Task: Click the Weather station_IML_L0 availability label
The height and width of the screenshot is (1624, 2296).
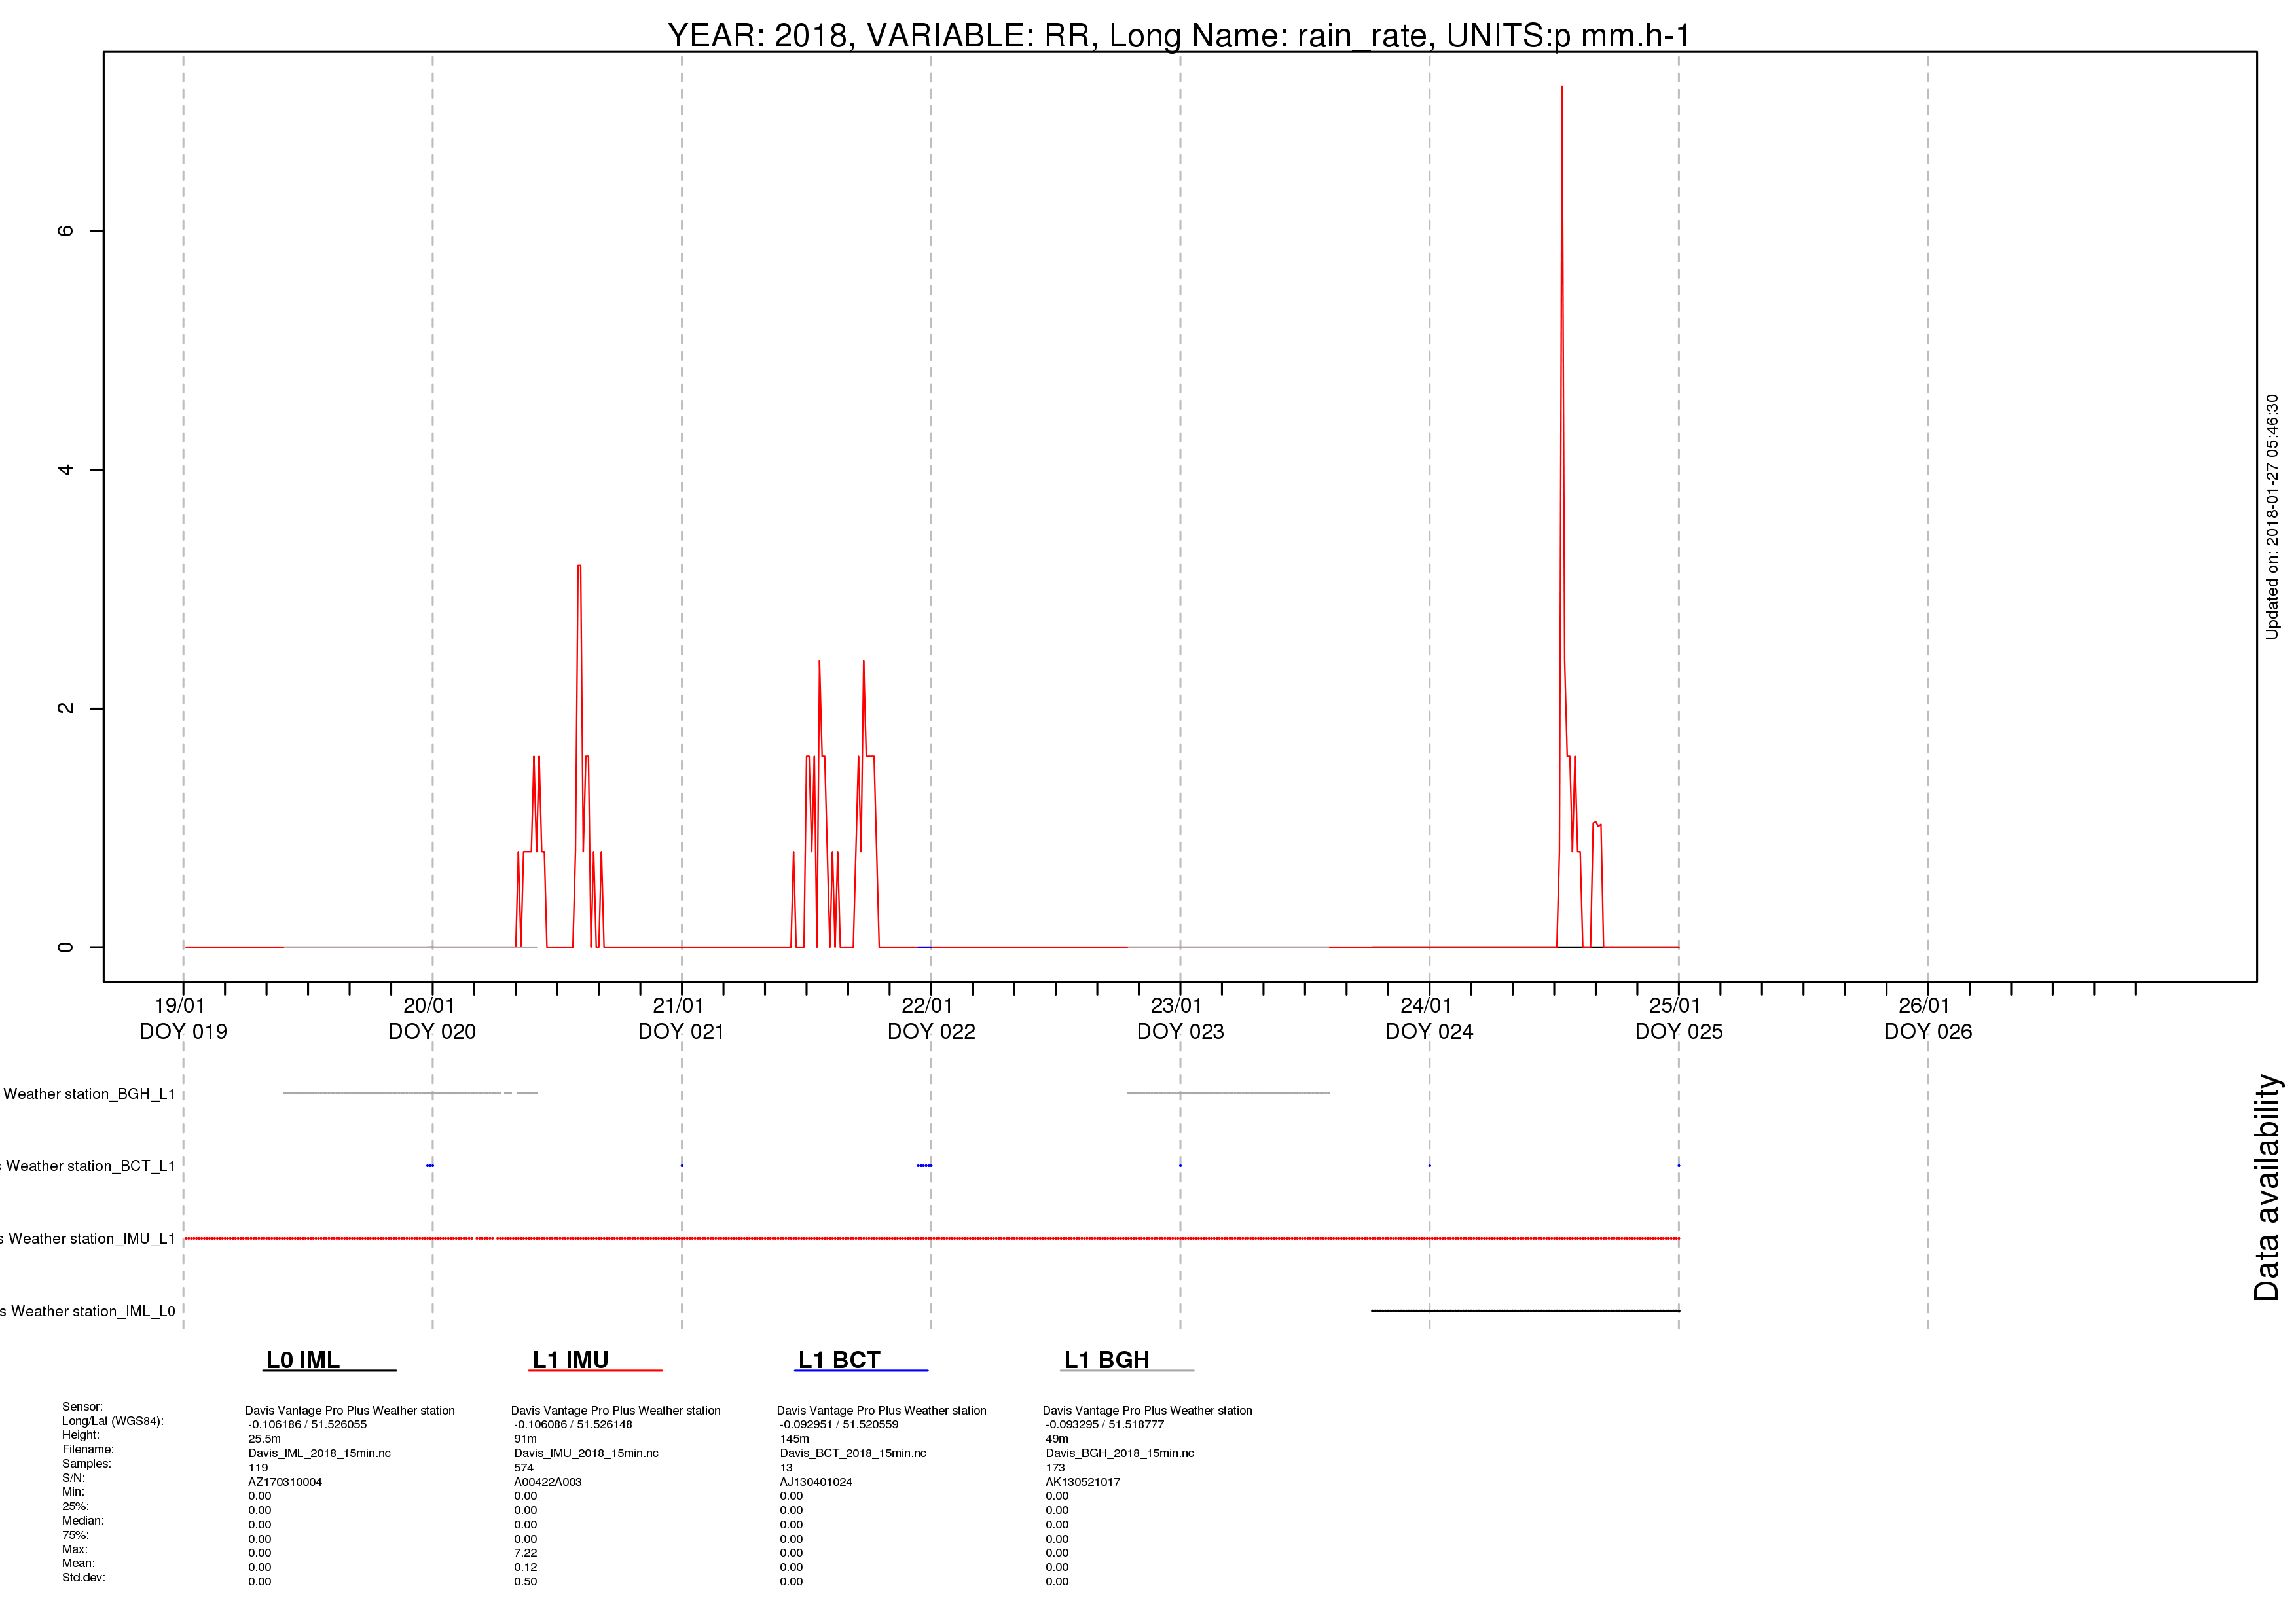Action: (x=88, y=1311)
